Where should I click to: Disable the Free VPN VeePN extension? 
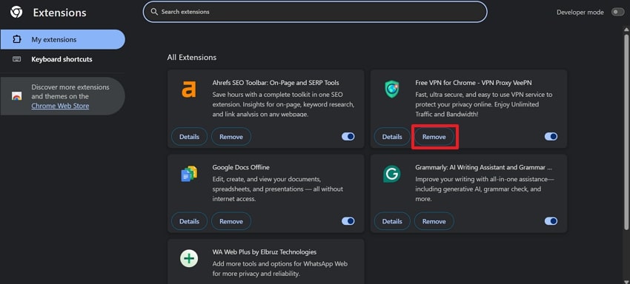[x=551, y=137]
